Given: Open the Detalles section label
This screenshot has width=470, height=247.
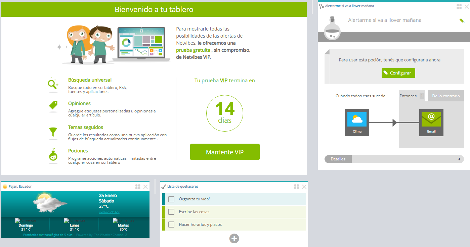Looking at the screenshot, I should [338, 159].
